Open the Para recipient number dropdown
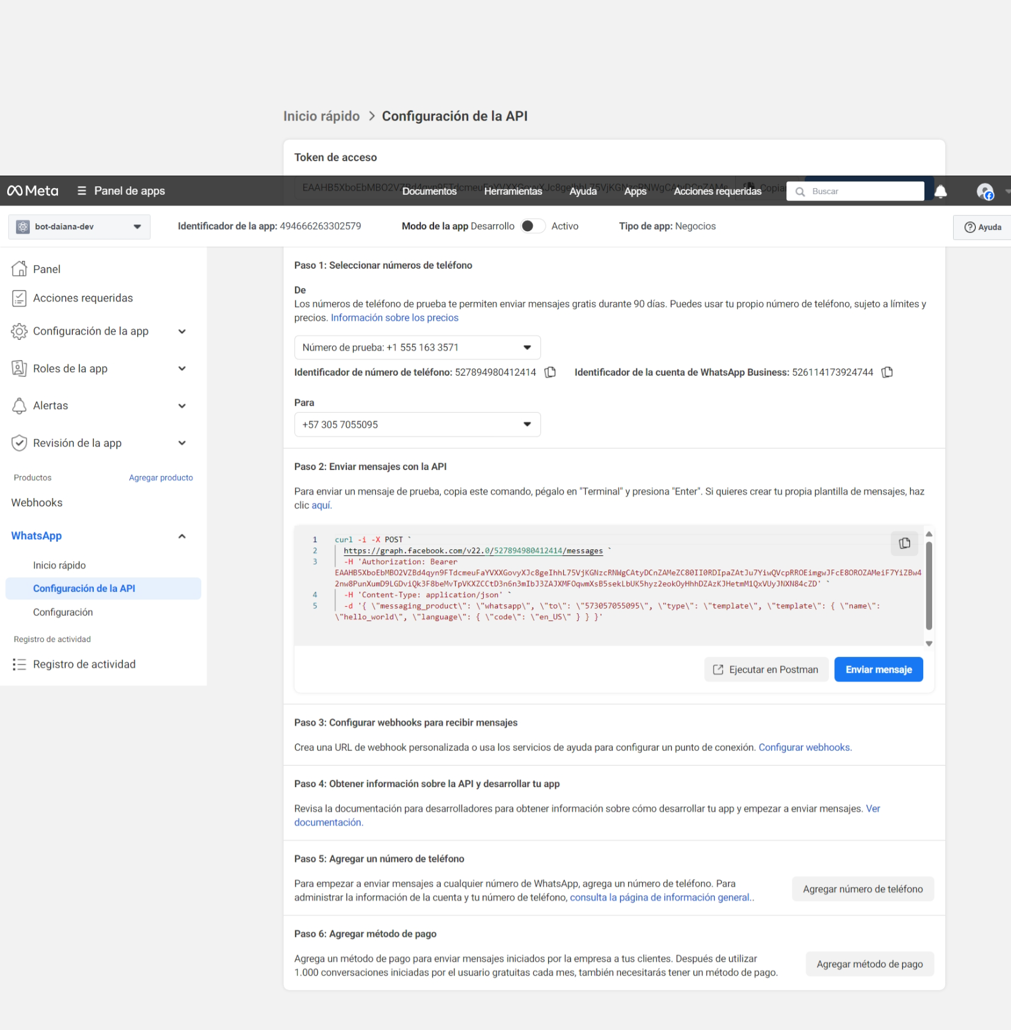 [x=417, y=425]
